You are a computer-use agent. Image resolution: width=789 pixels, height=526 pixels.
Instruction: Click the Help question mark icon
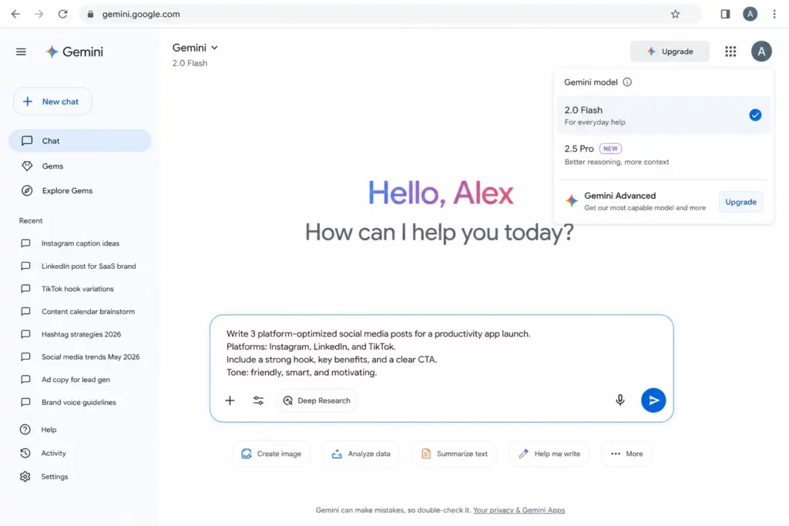point(25,430)
